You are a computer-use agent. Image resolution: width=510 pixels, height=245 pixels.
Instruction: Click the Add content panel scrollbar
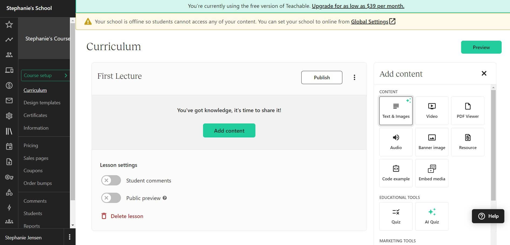(x=493, y=146)
